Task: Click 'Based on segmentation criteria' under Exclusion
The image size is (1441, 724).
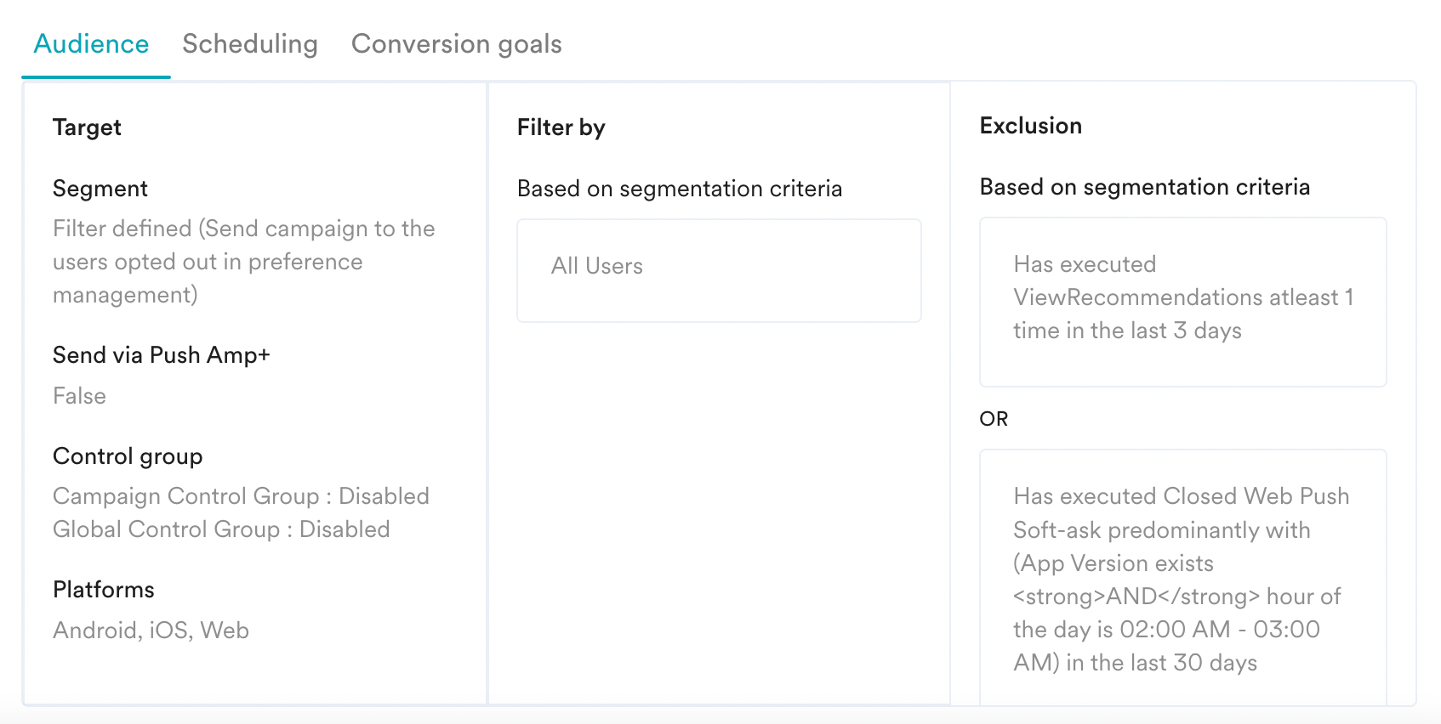Action: [x=1144, y=187]
